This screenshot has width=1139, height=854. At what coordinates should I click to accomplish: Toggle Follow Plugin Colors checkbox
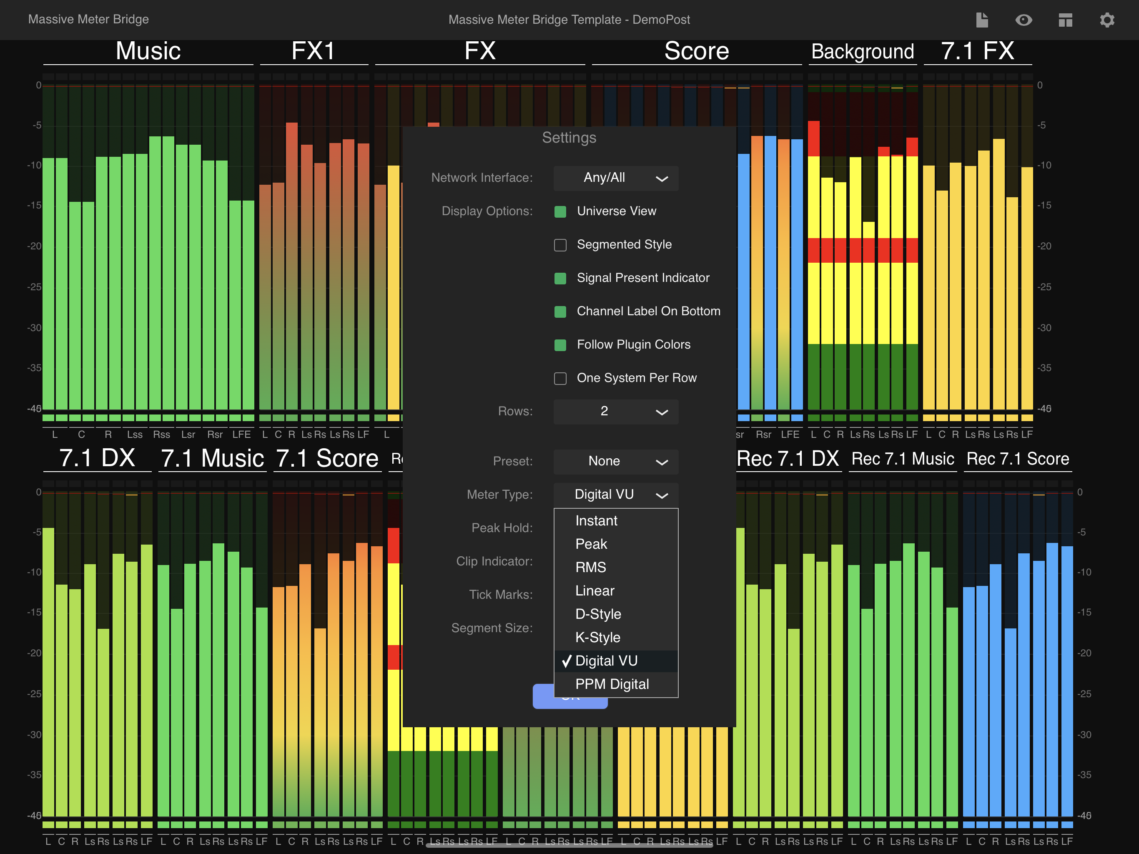560,344
